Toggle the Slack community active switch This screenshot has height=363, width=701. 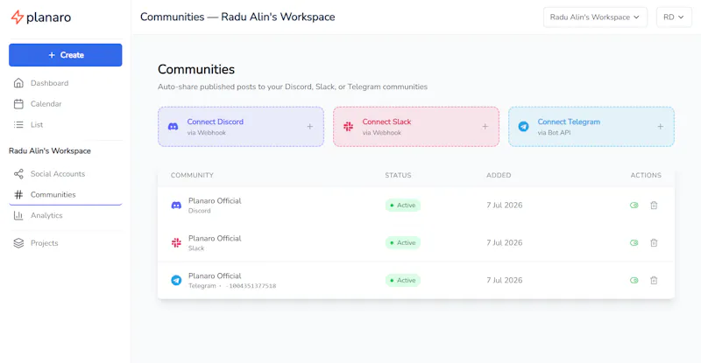click(634, 243)
